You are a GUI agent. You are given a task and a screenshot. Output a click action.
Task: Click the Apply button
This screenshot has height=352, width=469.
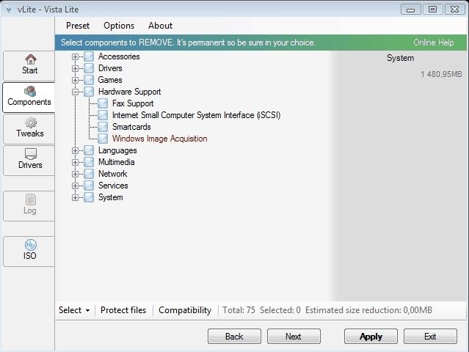(x=371, y=337)
